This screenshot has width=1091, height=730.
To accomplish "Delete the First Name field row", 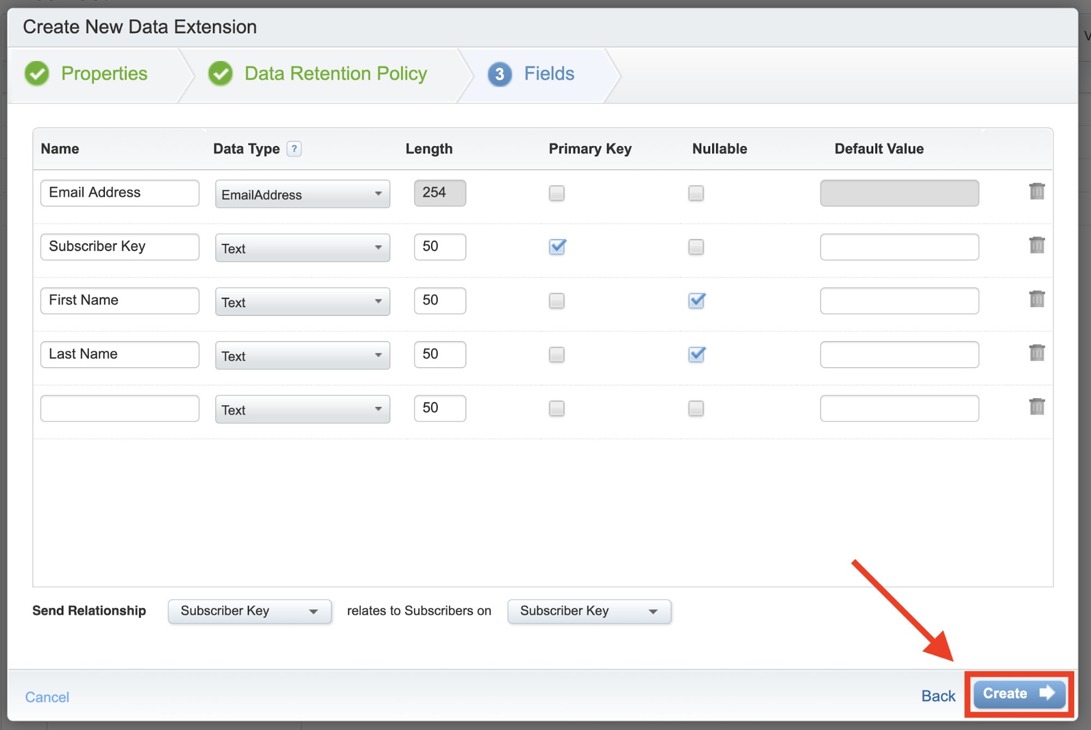I will (1036, 299).
